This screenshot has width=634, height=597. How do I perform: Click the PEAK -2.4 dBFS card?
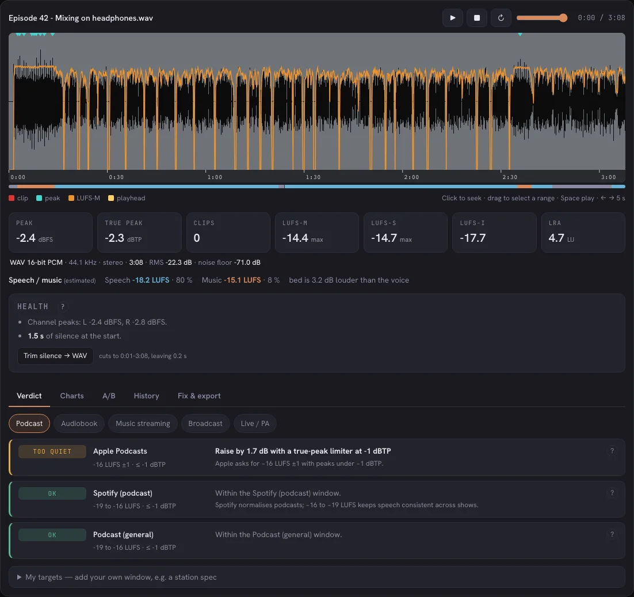click(x=51, y=233)
